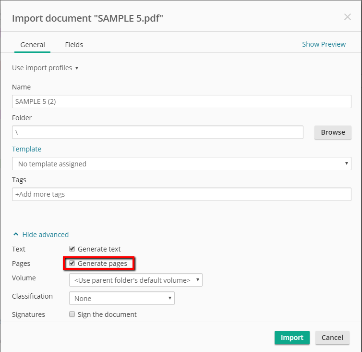Enable Sign the document checkbox
The width and height of the screenshot is (362, 352).
click(x=72, y=314)
